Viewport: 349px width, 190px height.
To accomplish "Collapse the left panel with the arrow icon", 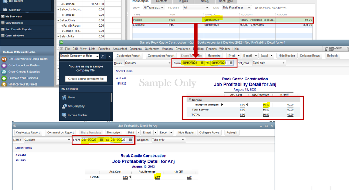I will click(x=110, y=57).
